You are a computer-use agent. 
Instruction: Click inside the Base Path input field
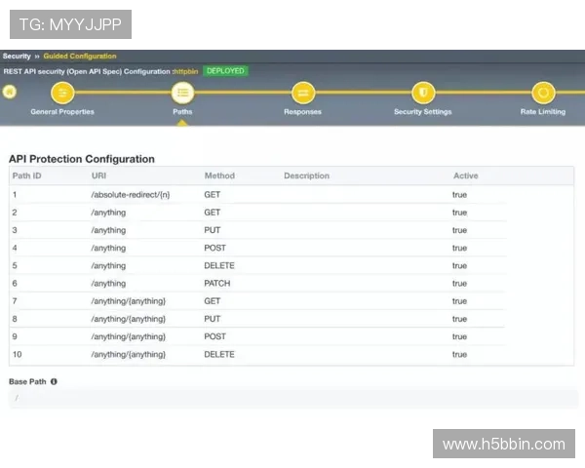point(292,398)
